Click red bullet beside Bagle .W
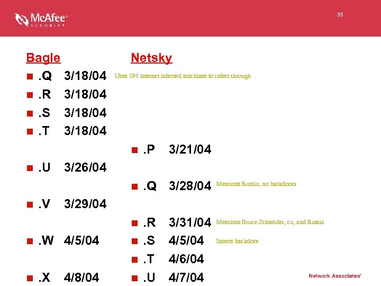Viewport: 381px width, 286px height. click(30, 242)
